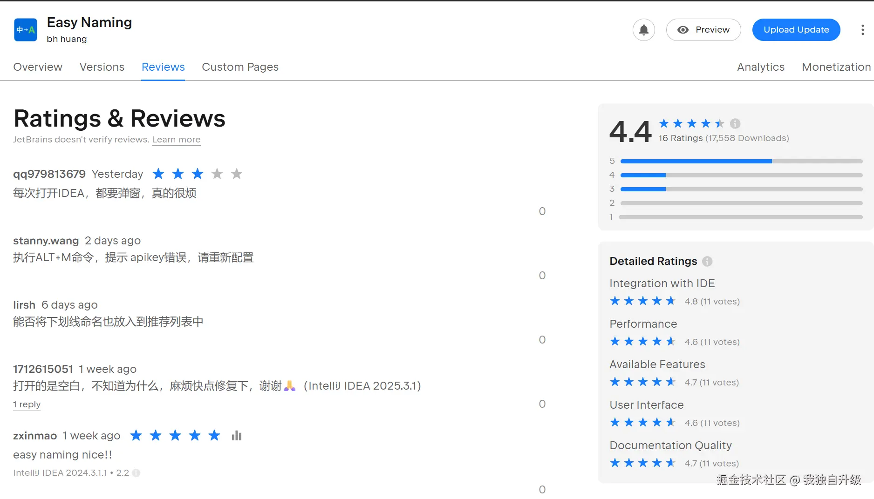Open lirsh's reviewer profile

(24, 305)
